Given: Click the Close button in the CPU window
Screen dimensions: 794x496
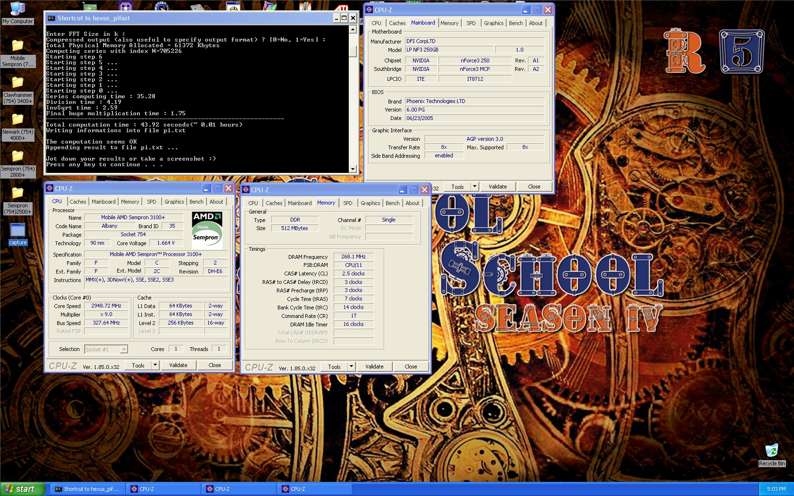Looking at the screenshot, I should (x=215, y=365).
